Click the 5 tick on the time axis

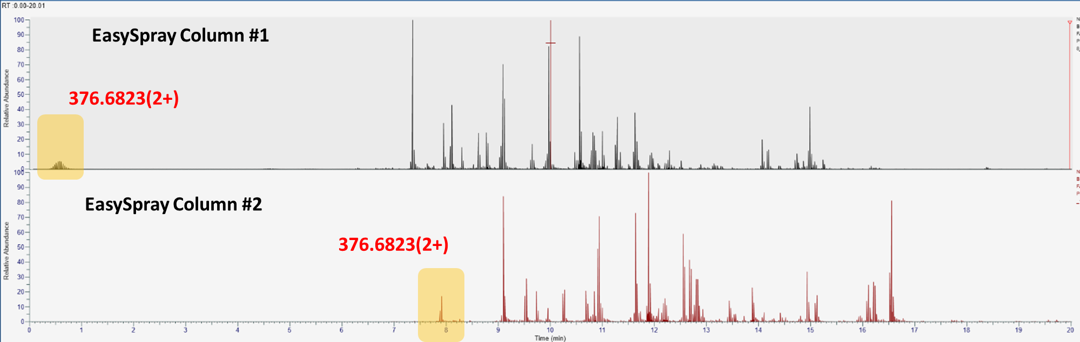point(289,330)
